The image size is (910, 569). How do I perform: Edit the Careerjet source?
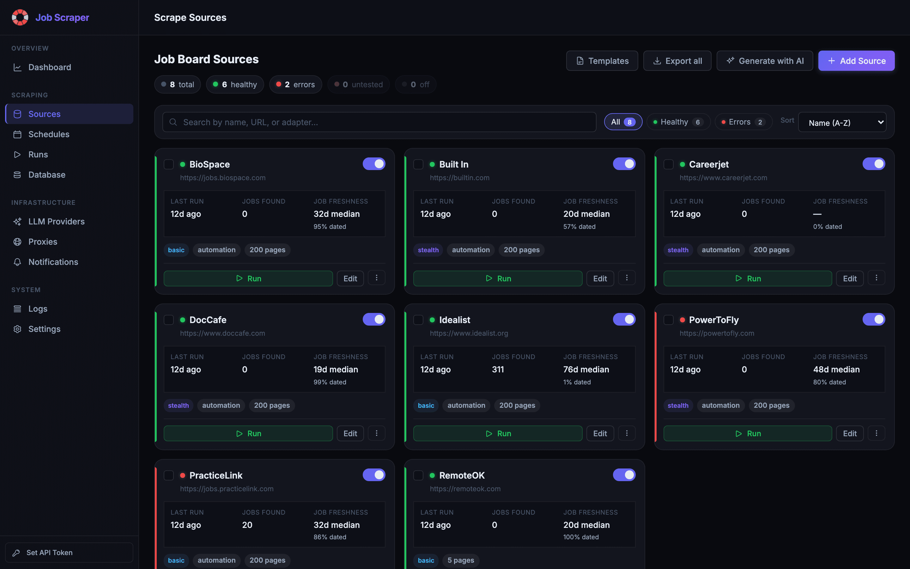(x=850, y=278)
